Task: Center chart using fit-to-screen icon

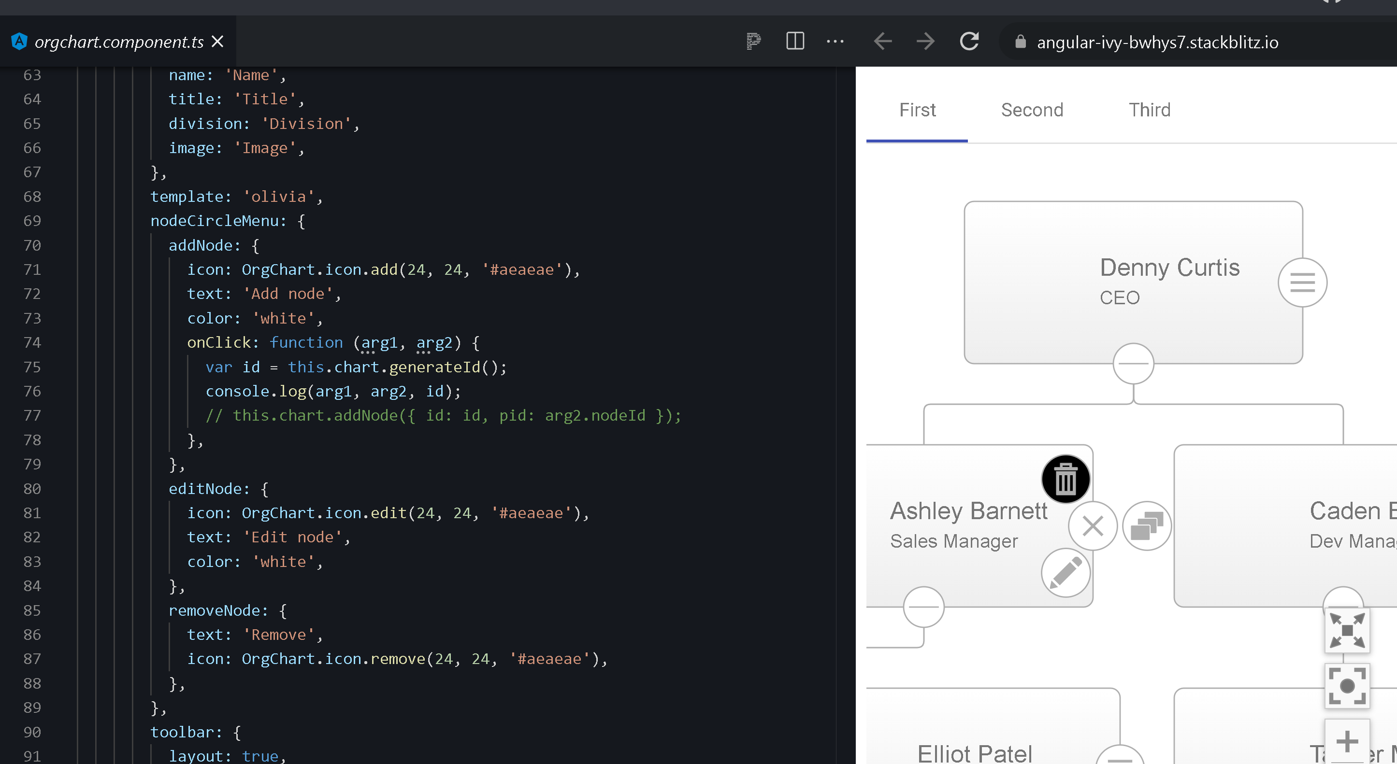Action: [1347, 686]
